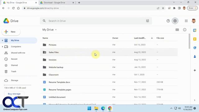
Task: Select the Classroom folder
Action: click(x=109, y=75)
